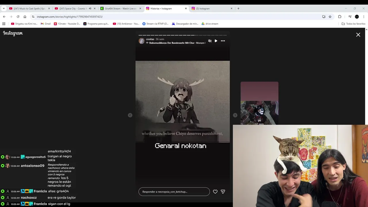Viewport: 368px width, 207px height.
Task: Open 'Shigatsu wa Kimi no...' bookmark
Action: click(24, 24)
